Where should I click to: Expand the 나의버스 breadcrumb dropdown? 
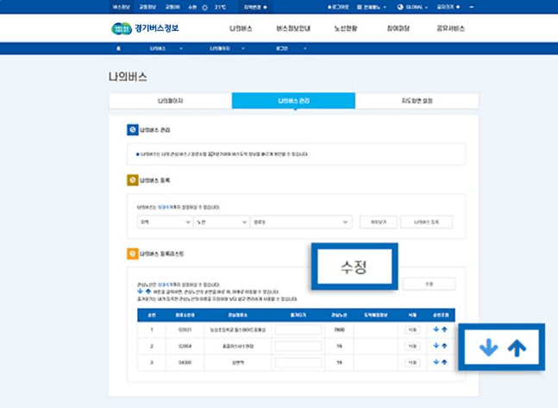click(x=181, y=48)
